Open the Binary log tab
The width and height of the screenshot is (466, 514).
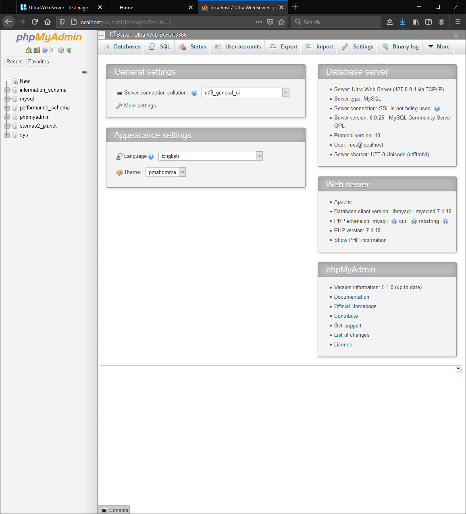(x=400, y=46)
